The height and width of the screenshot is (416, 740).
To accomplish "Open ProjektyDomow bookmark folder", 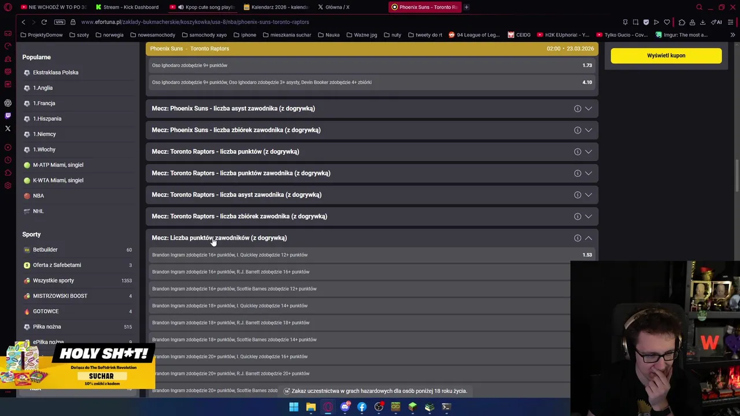I will point(41,35).
